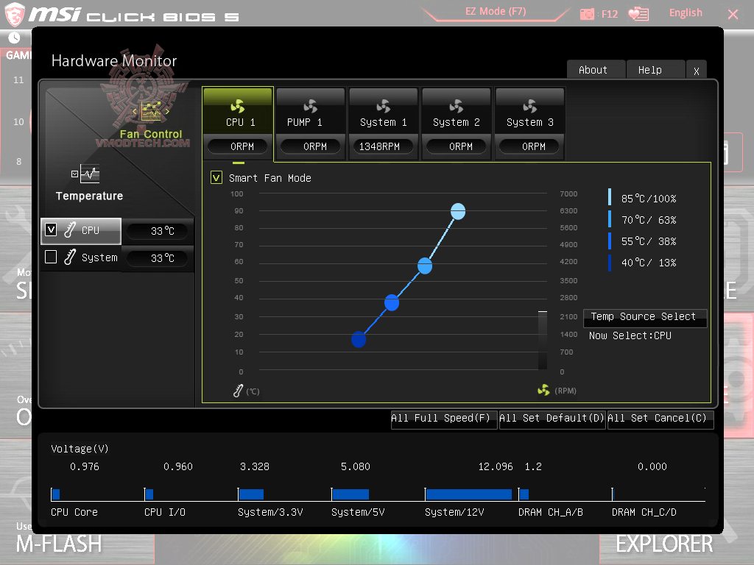Switch to EZ Mode (F7)
Screen dimensions: 754x565
coord(496,12)
